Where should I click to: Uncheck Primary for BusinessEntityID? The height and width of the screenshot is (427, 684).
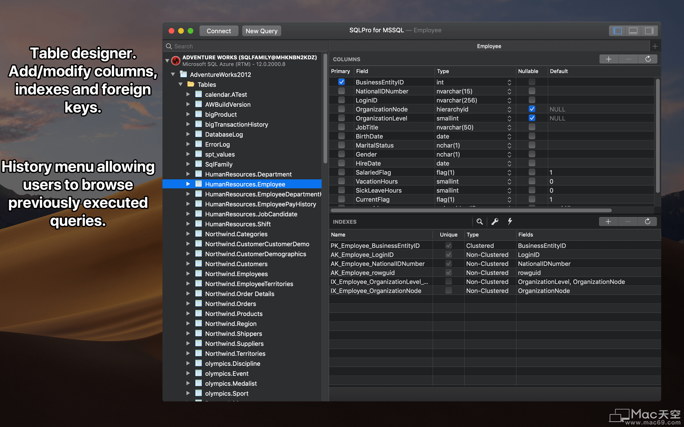click(341, 82)
